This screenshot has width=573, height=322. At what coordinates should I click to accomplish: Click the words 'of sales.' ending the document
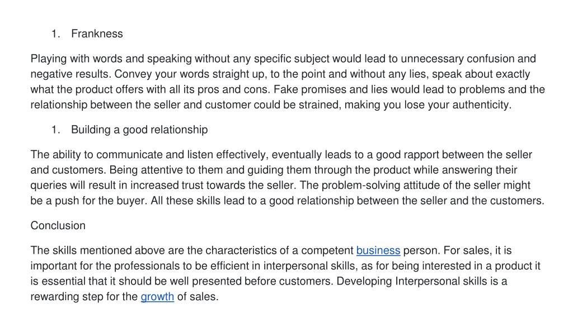(198, 296)
